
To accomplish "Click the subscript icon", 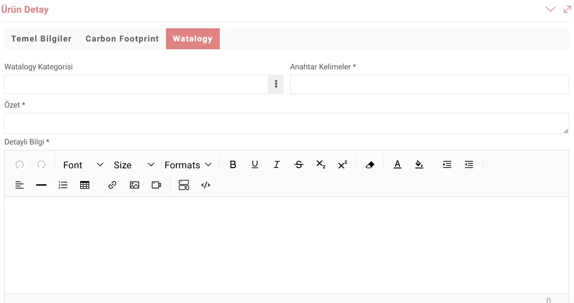I will click(320, 165).
